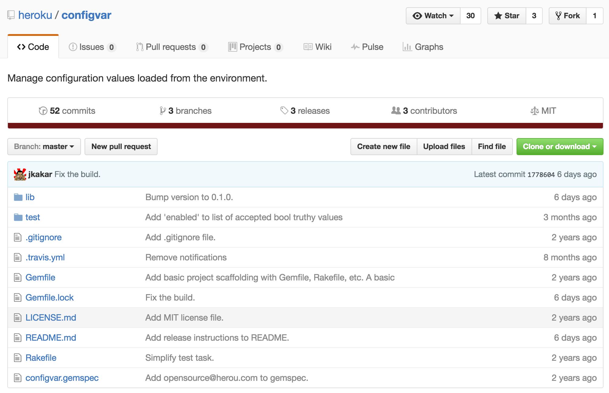609x393 pixels.
Task: Click the .travis.yml file icon
Action: click(18, 257)
